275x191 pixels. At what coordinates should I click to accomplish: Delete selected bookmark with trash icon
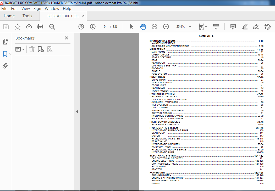pyautogui.click(x=32, y=49)
